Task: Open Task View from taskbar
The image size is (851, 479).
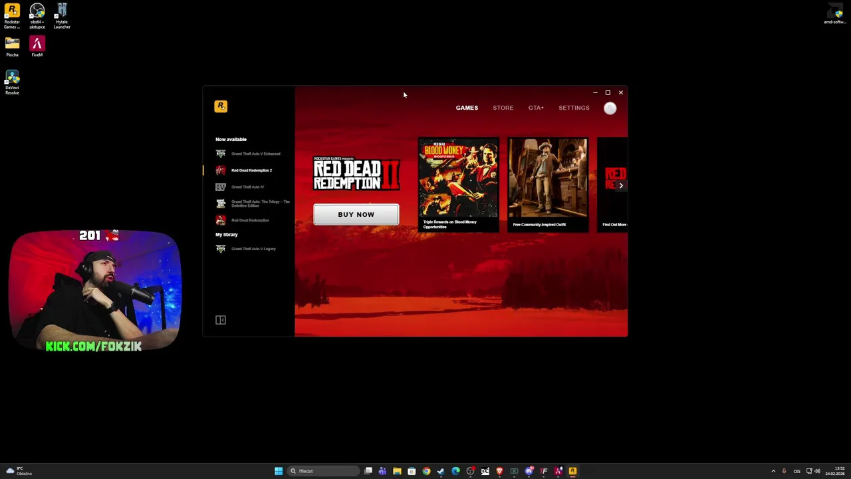Action: coord(368,471)
